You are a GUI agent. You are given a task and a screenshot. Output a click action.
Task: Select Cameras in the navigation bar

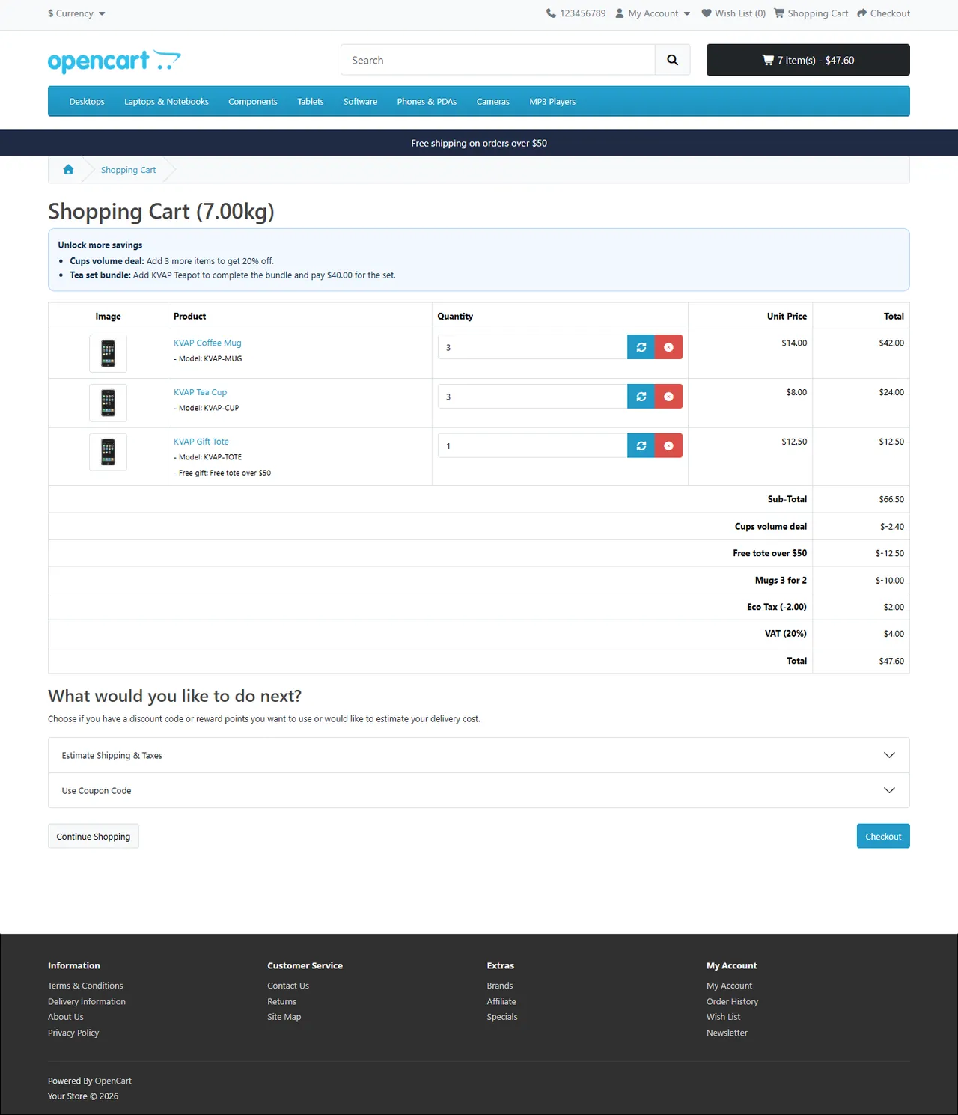(x=493, y=102)
